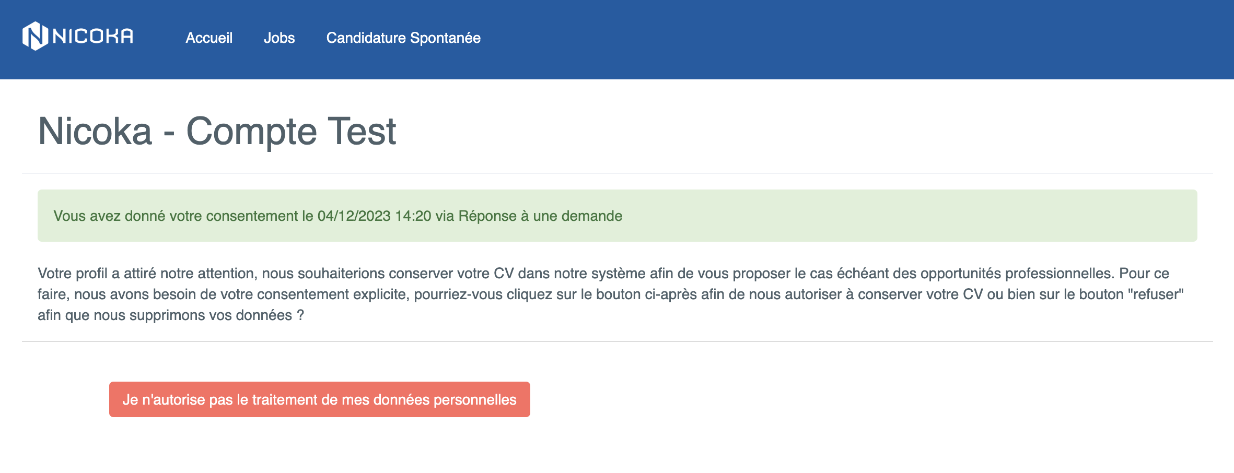The image size is (1234, 473).
Task: Click the horizontal divider above the red button
Action: point(618,341)
